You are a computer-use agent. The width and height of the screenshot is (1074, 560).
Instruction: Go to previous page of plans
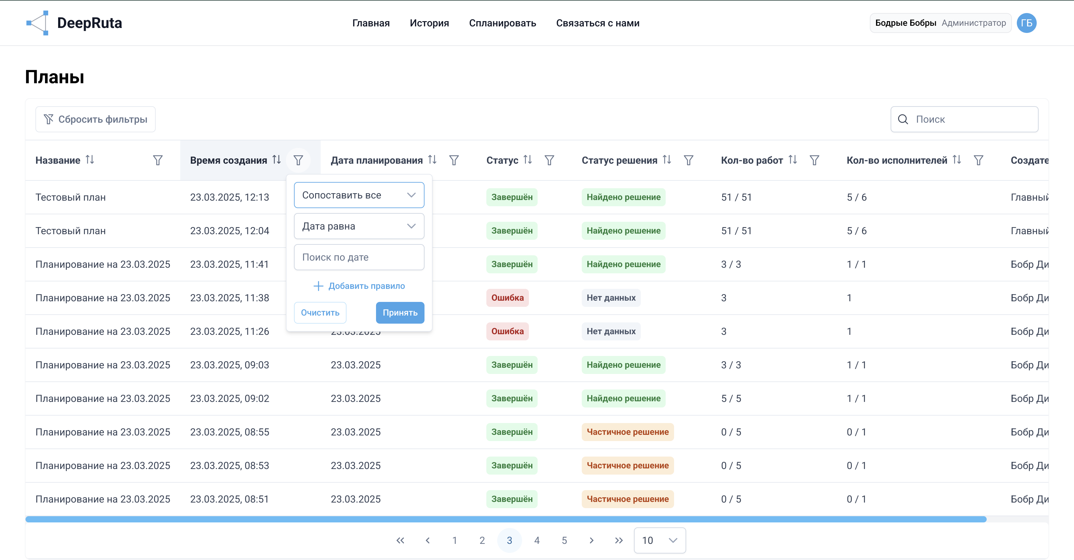428,540
